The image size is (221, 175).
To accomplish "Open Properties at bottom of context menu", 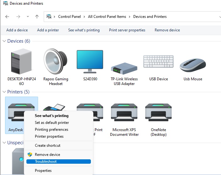I will coord(59,171).
